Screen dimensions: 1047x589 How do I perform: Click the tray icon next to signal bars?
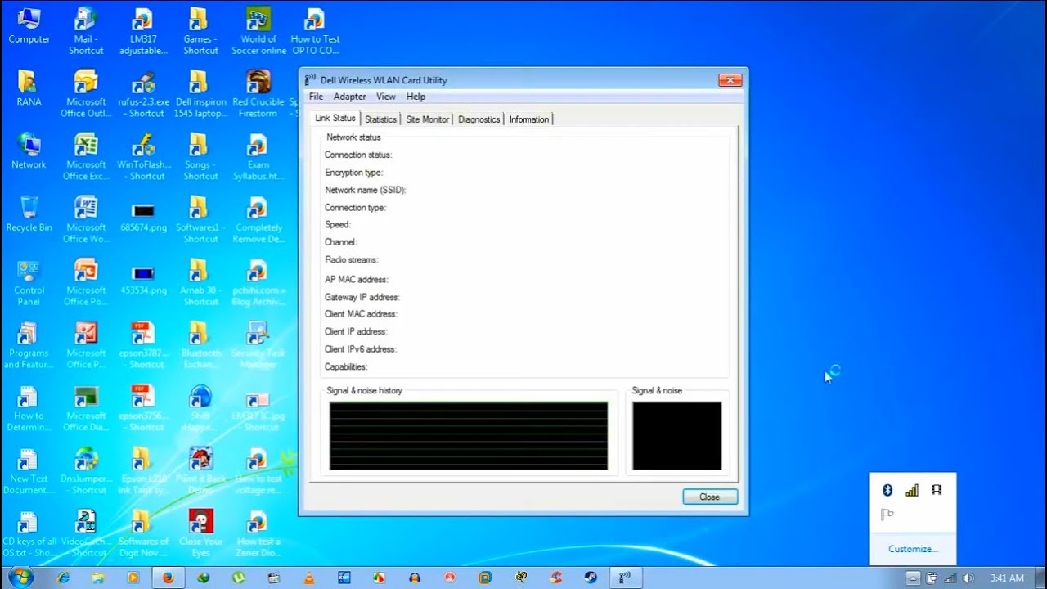tap(937, 490)
